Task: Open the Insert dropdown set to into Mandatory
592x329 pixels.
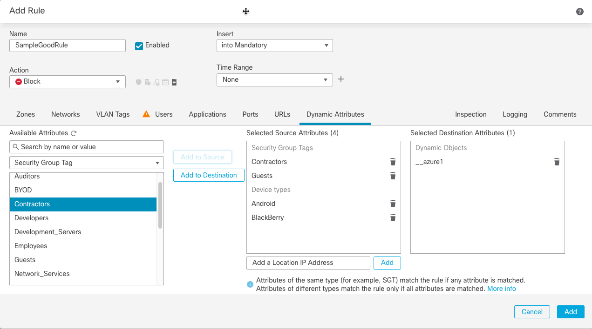Action: tap(274, 45)
